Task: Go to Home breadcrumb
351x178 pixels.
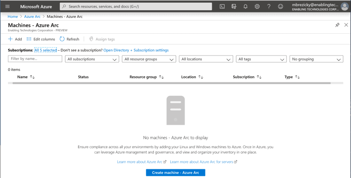Action: [13, 16]
